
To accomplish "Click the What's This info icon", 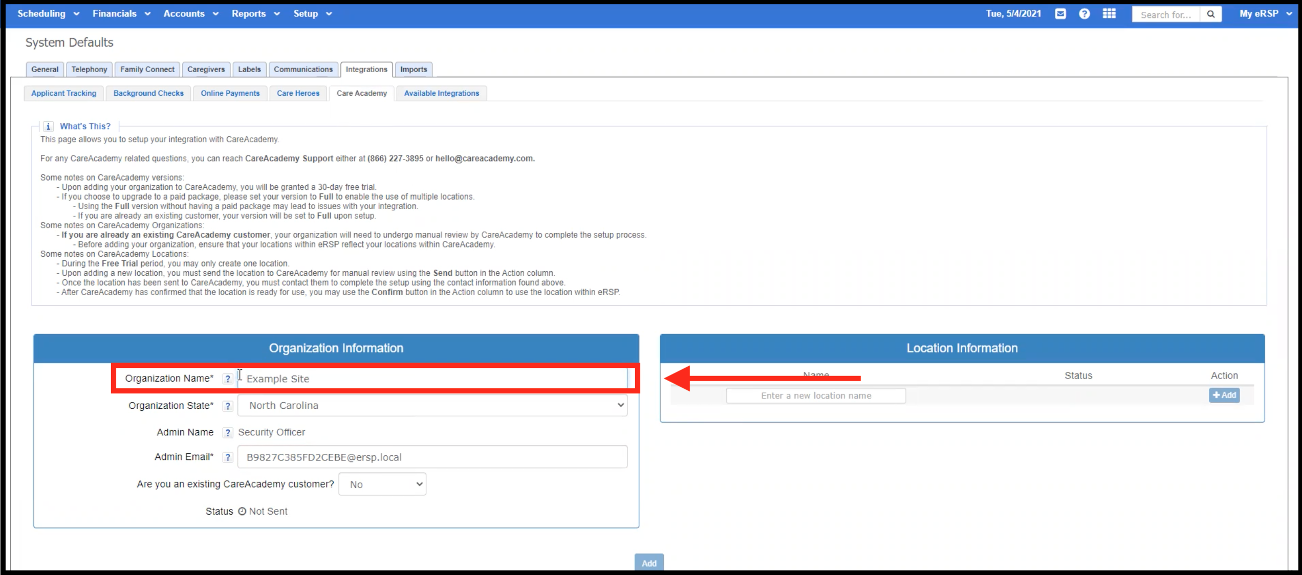I will 48,126.
